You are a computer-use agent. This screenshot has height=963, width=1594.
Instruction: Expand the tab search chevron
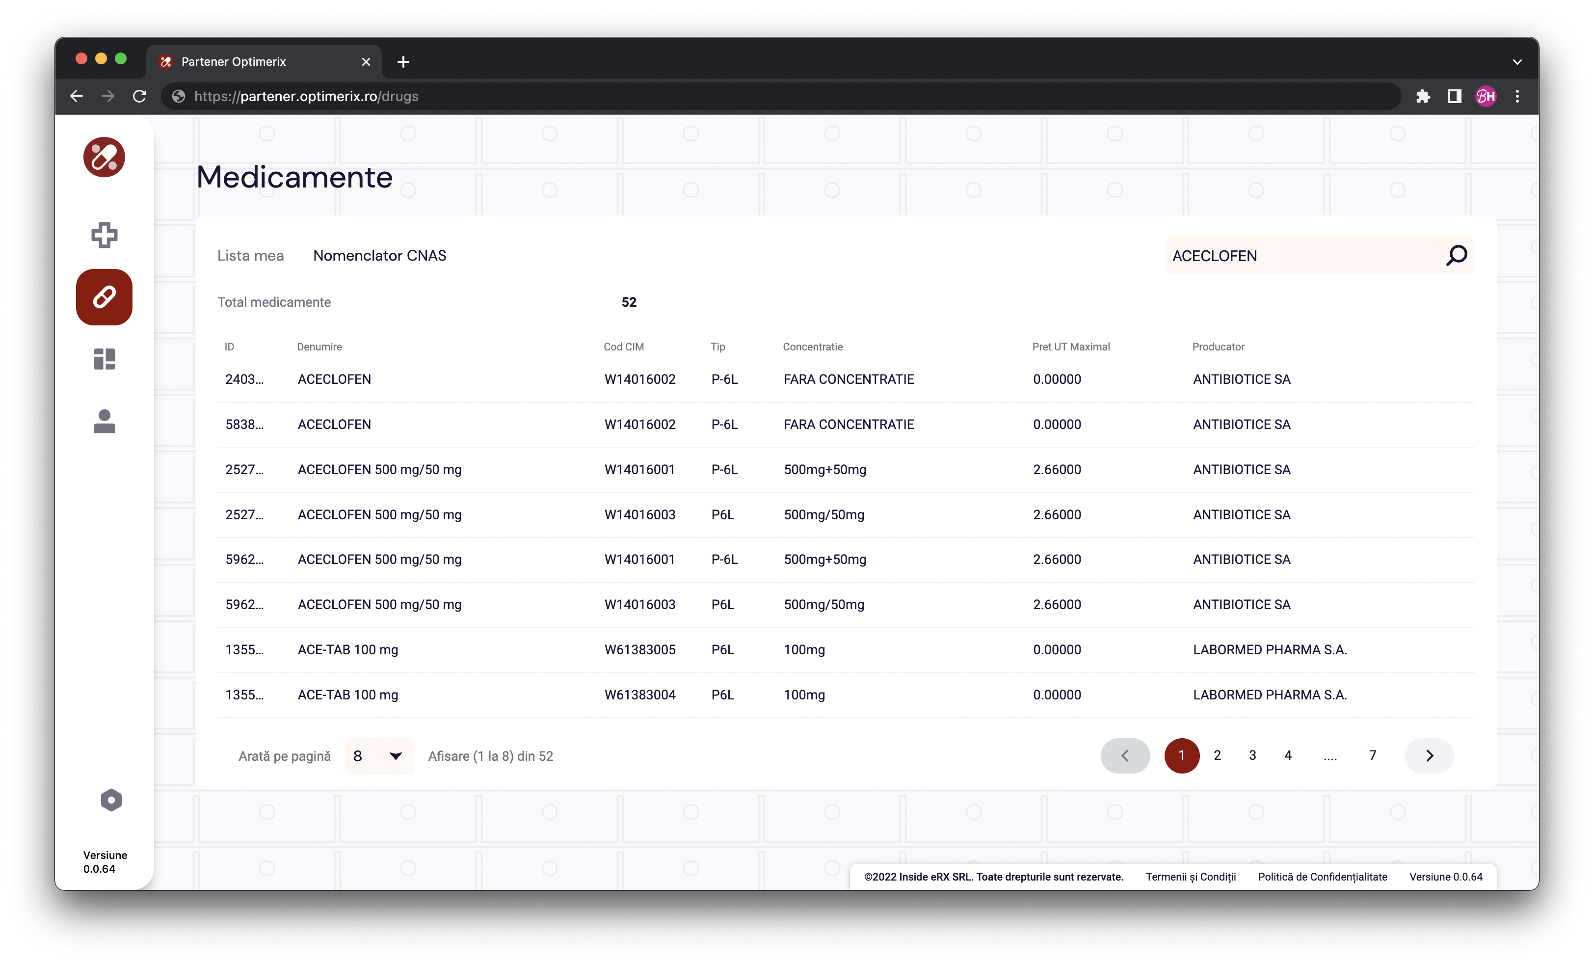1517,62
